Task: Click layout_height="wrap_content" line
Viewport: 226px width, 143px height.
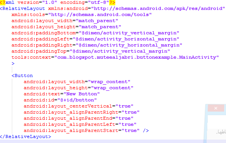Action: click(79, 88)
